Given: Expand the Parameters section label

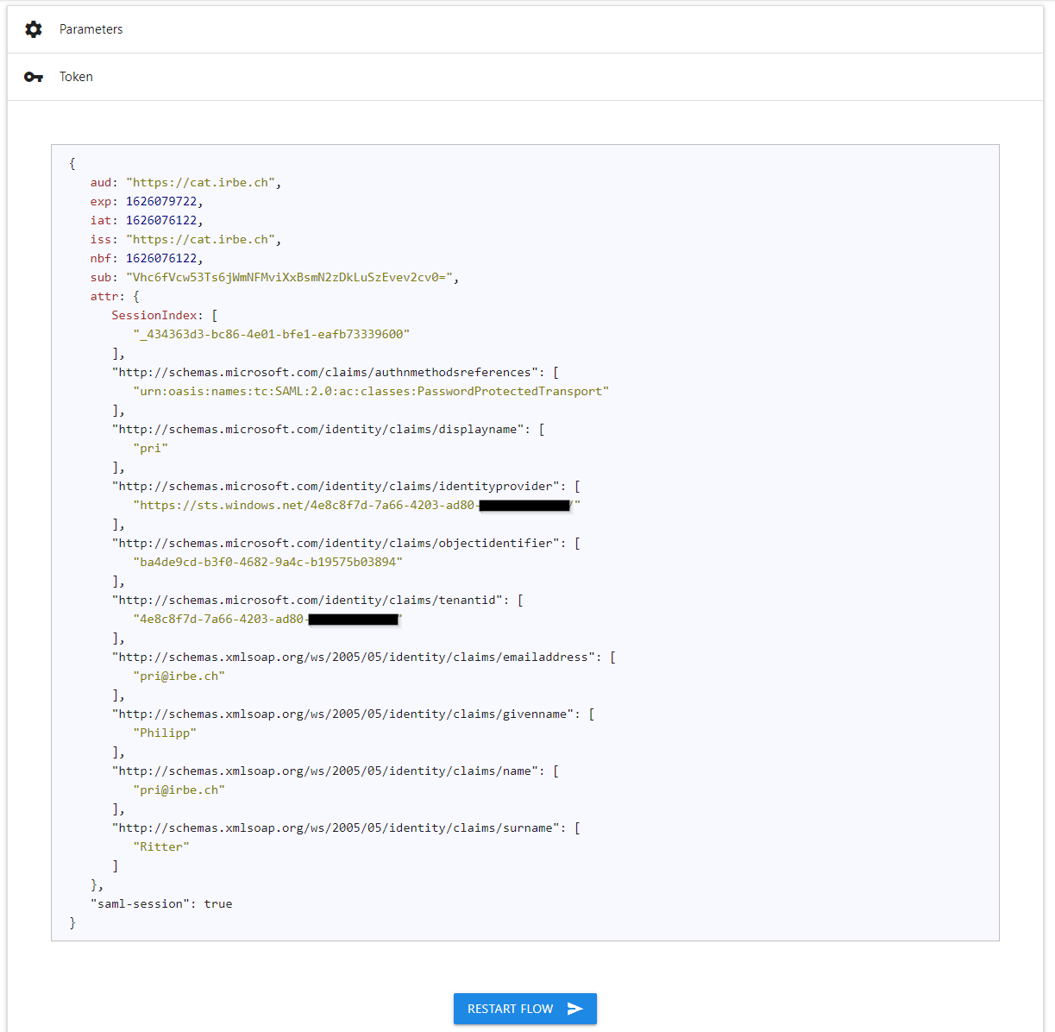Looking at the screenshot, I should click(x=91, y=29).
